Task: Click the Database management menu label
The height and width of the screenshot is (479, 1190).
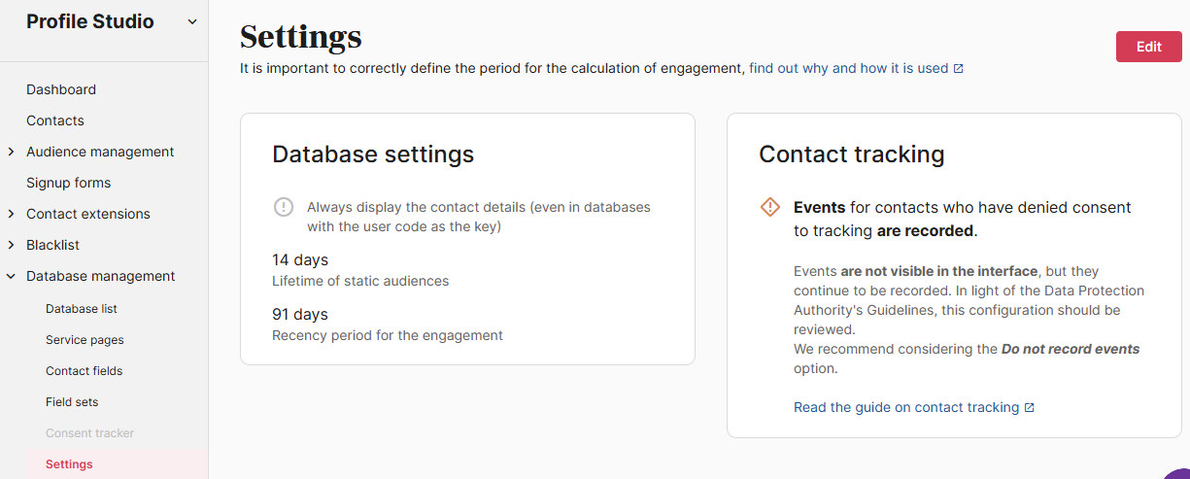Action: 101,276
